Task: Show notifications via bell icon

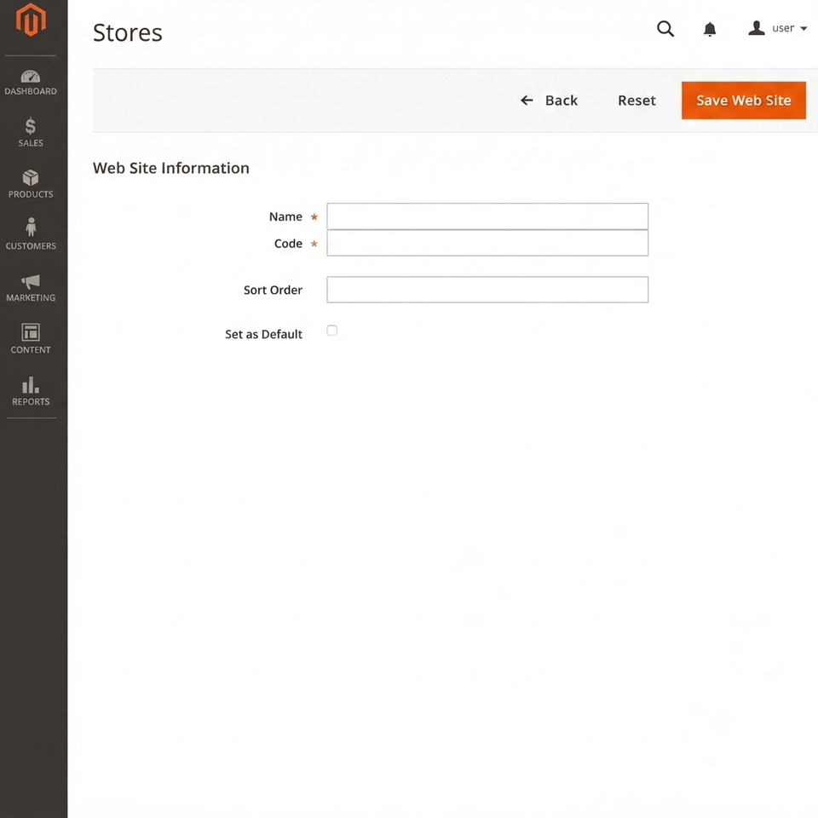Action: coord(710,29)
